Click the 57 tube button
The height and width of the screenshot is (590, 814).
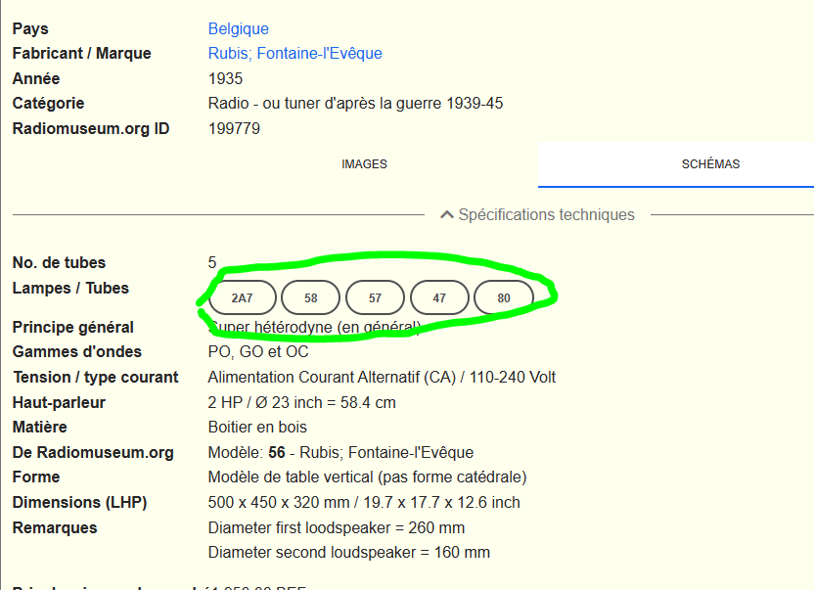375,297
